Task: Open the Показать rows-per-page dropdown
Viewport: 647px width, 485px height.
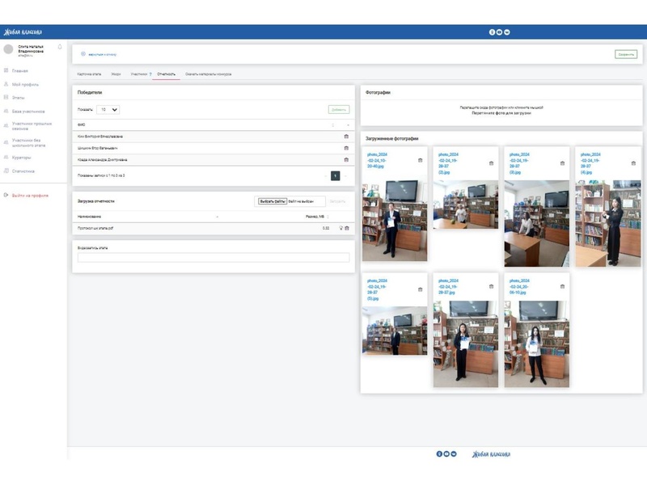Action: [108, 109]
